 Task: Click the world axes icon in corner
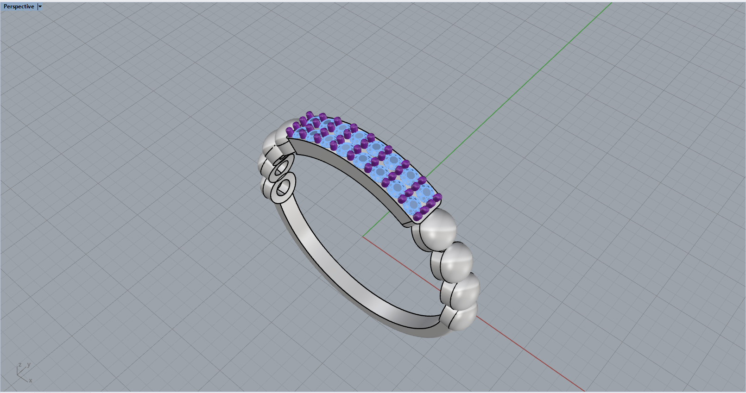coord(24,373)
